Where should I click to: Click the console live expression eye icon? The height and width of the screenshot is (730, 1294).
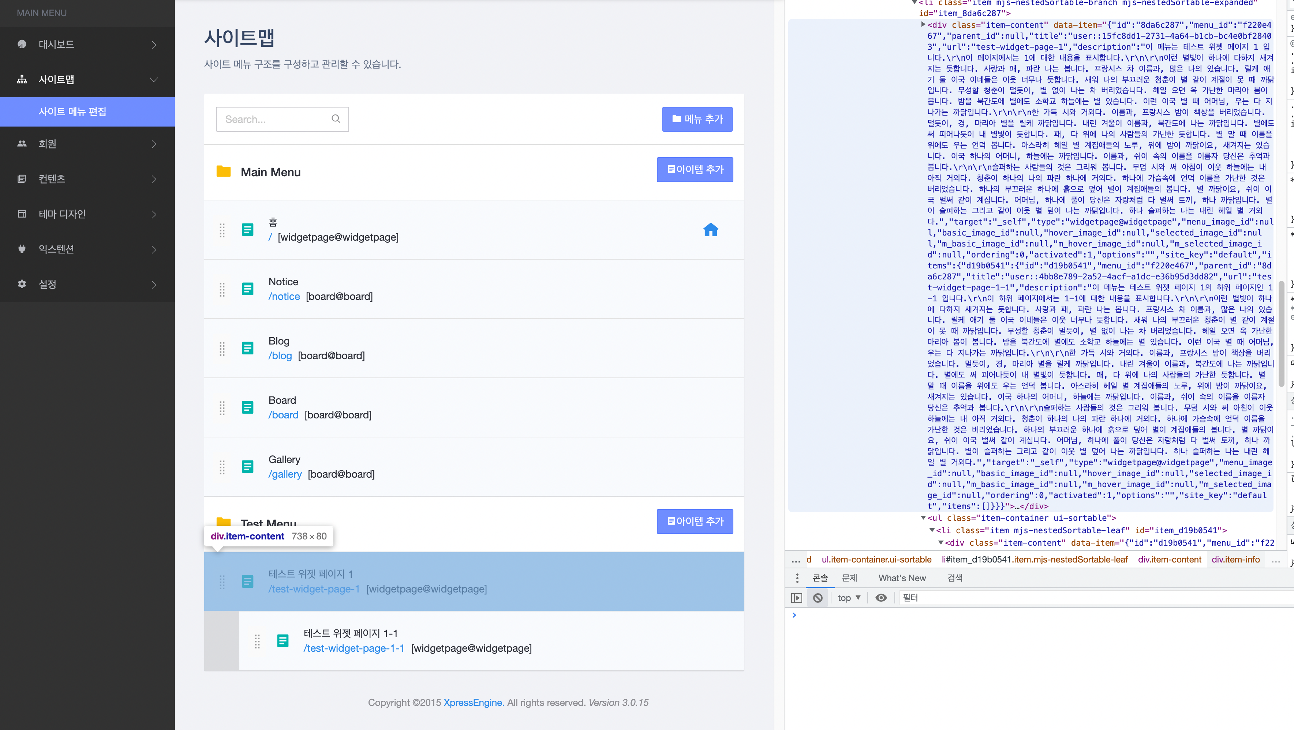click(881, 598)
